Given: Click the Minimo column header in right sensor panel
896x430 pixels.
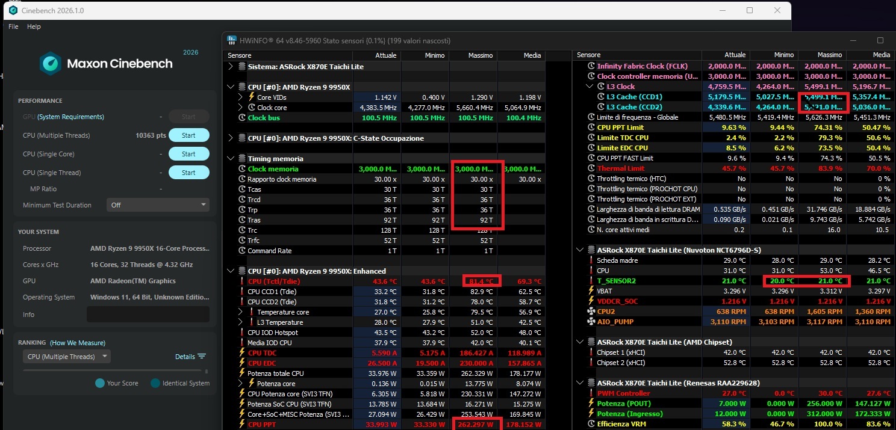Looking at the screenshot, I should pos(774,55).
